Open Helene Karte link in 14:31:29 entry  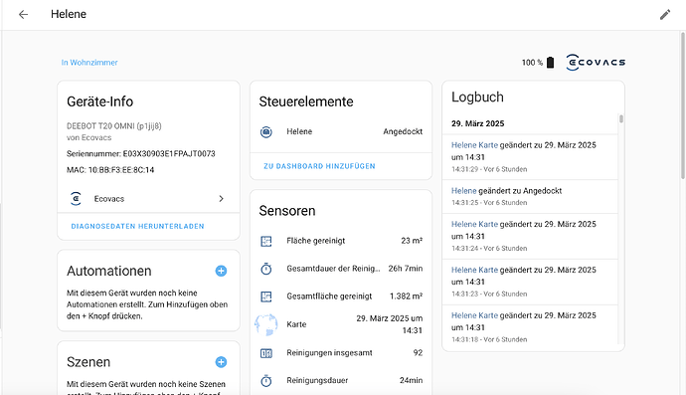(x=474, y=145)
